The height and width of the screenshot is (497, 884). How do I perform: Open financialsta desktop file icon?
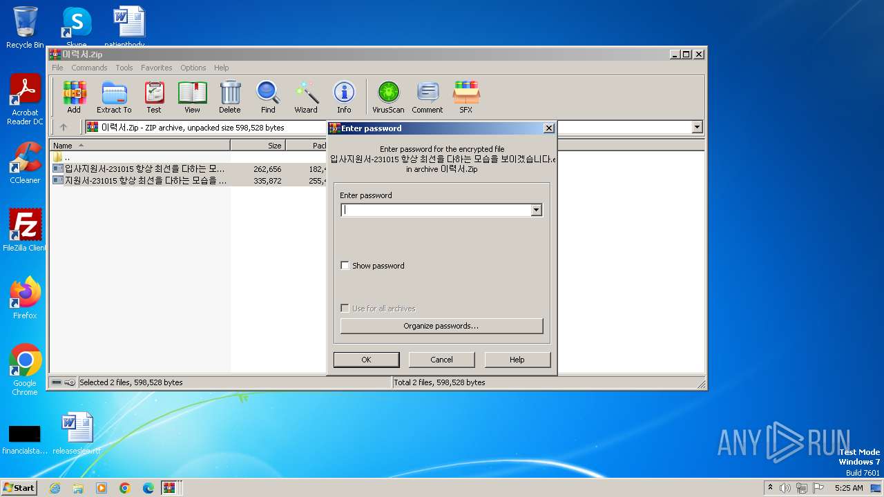(25, 439)
